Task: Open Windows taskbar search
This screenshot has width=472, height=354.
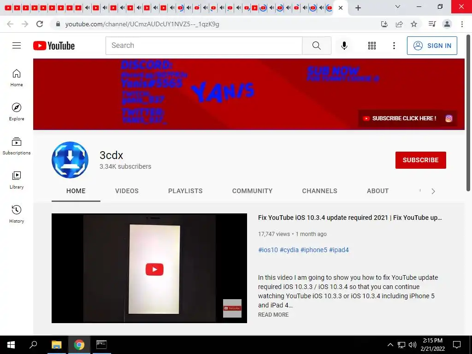Action: pos(33,345)
